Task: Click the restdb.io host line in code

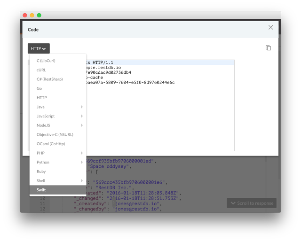Action: 103,68
